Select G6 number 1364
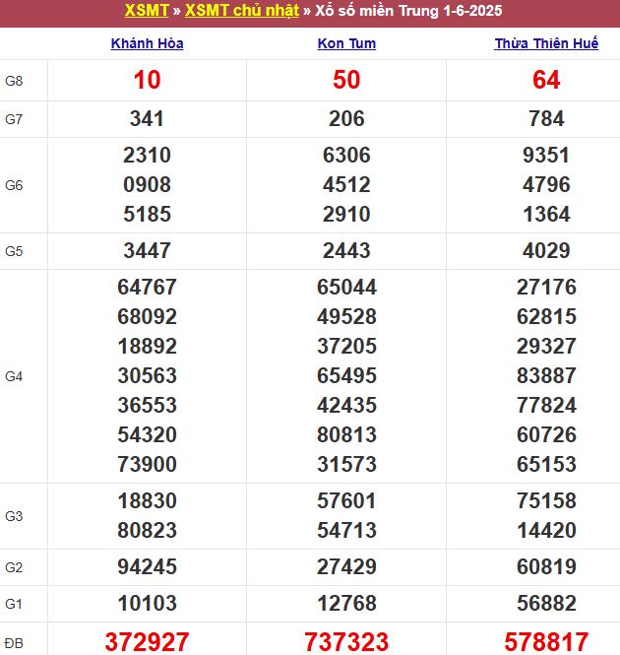 [546, 215]
